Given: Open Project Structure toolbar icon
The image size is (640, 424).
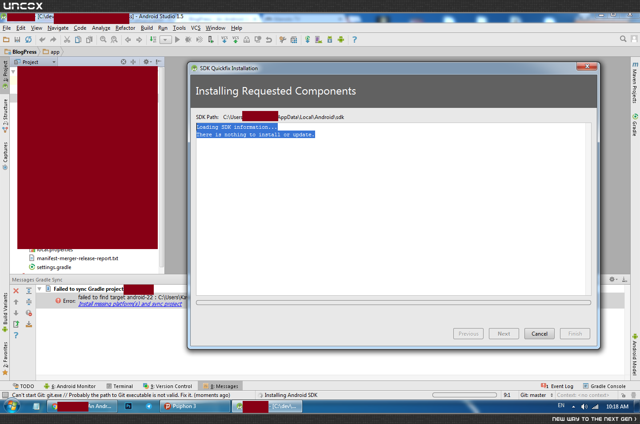Looking at the screenshot, I should point(294,40).
